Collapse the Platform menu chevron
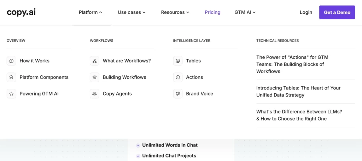 (x=100, y=12)
